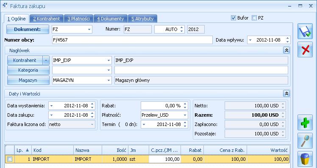Click the Ilość cell 1,0000

click(115, 159)
